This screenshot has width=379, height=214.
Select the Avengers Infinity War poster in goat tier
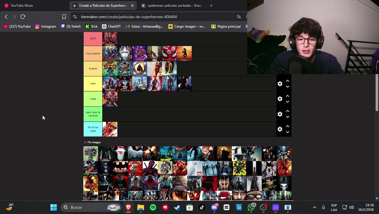tap(110, 39)
